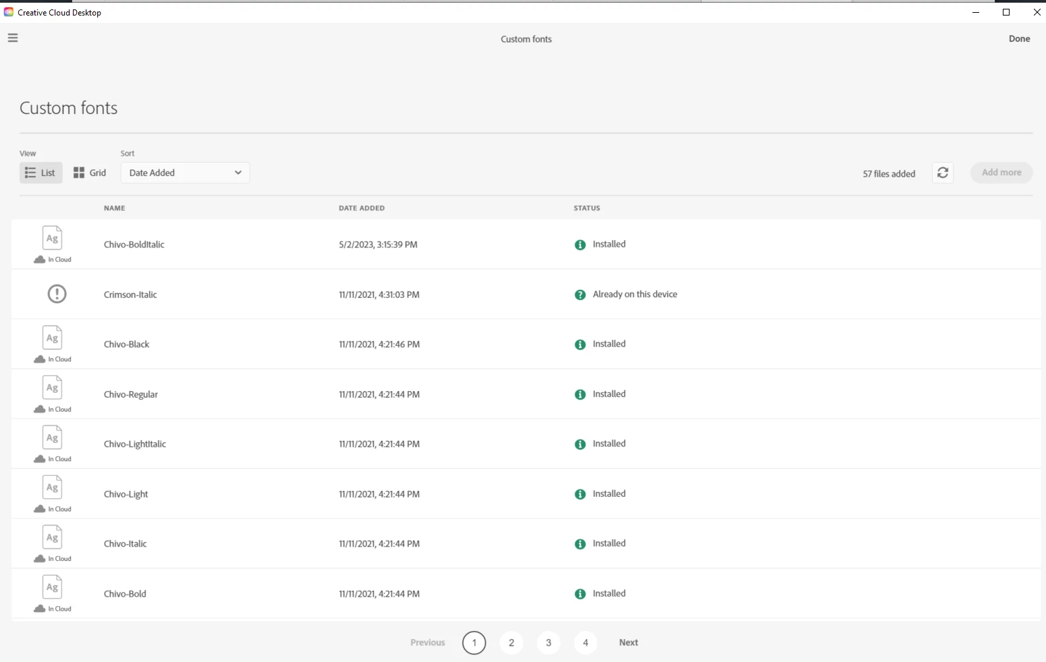Select the Chivo-LightItalic font name
The image size is (1046, 662).
click(135, 444)
